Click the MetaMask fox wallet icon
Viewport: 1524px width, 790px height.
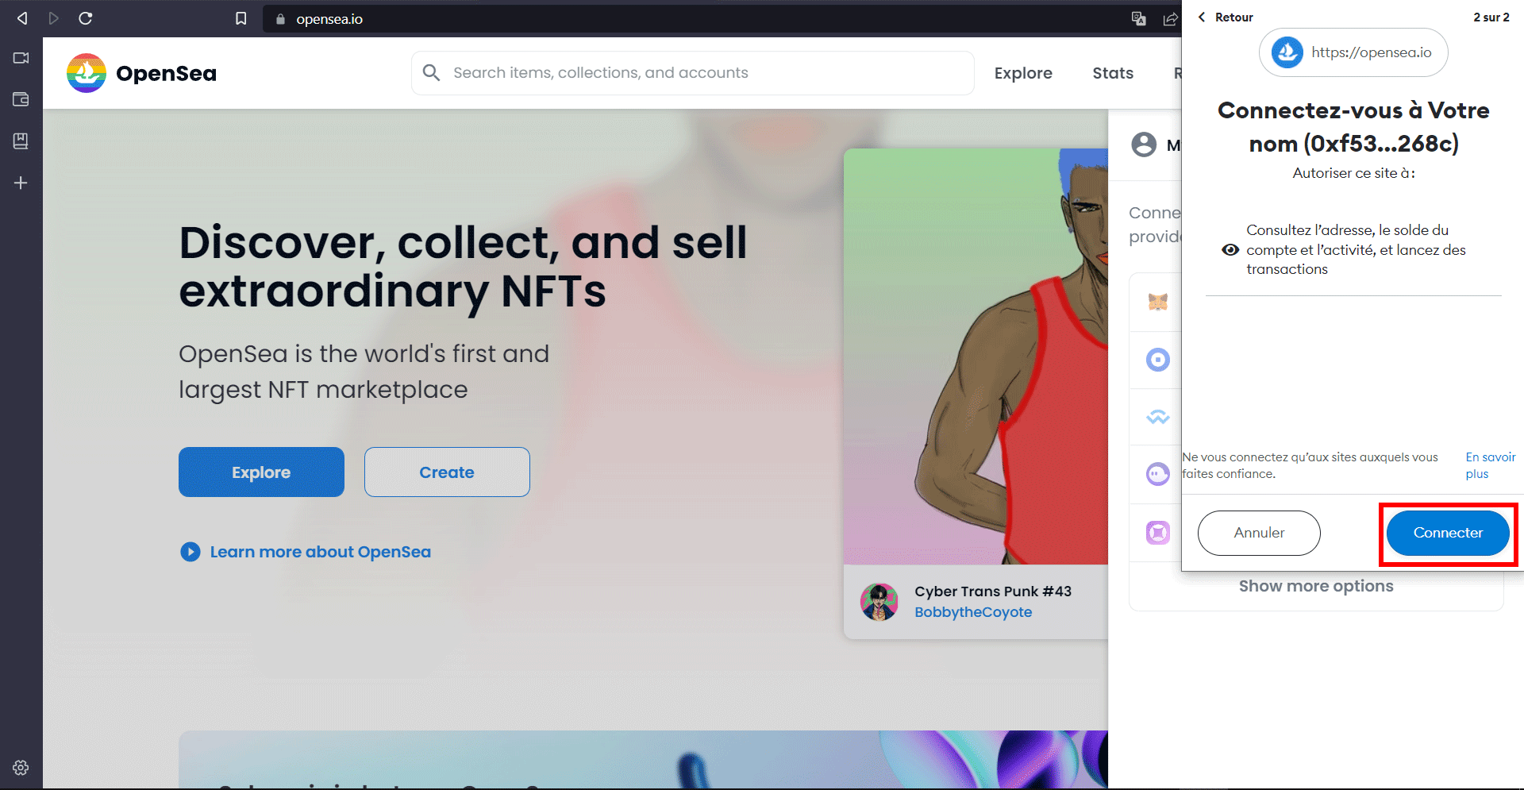pos(1158,302)
